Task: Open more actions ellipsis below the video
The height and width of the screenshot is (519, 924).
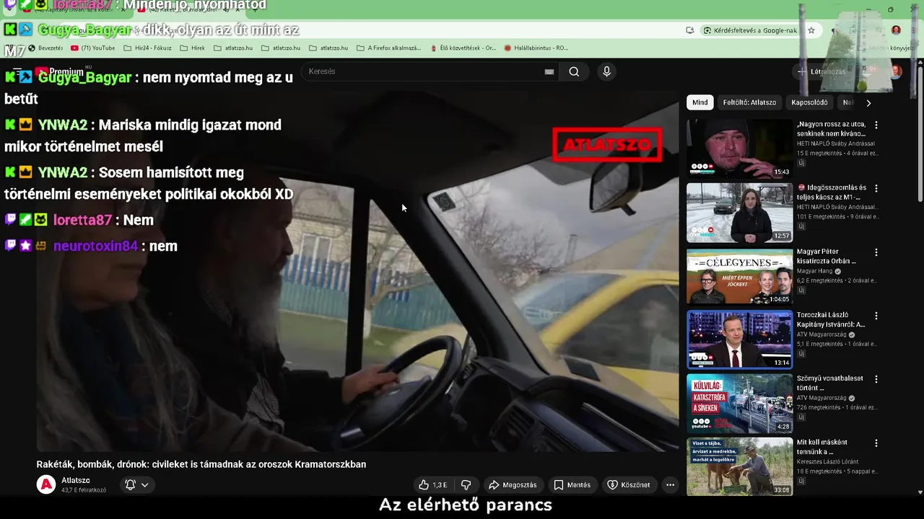Action: pos(670,485)
